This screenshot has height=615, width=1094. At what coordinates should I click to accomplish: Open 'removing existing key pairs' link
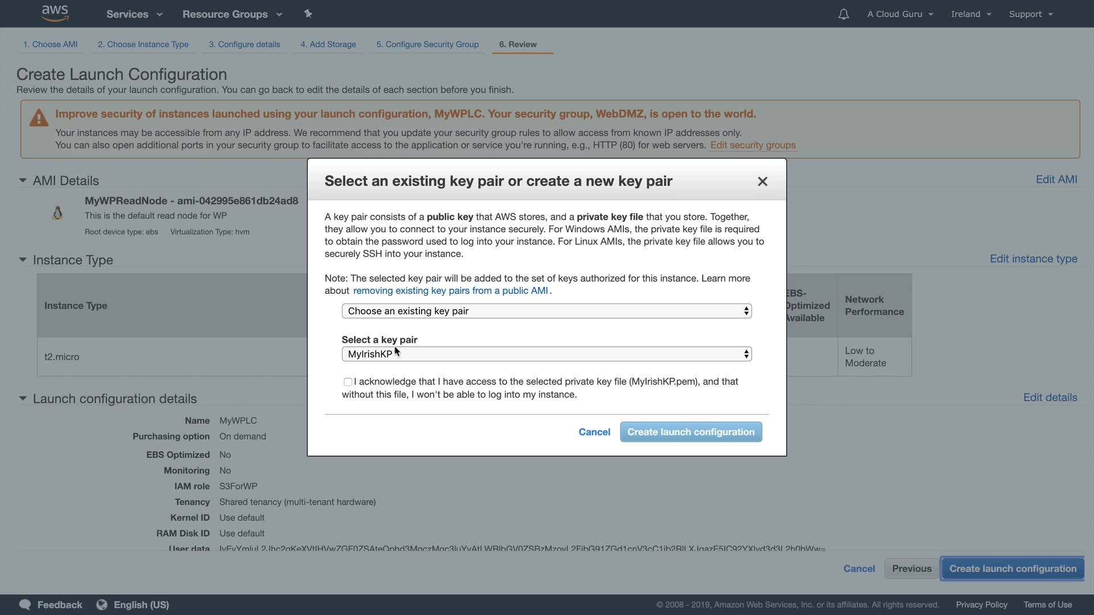tap(450, 291)
